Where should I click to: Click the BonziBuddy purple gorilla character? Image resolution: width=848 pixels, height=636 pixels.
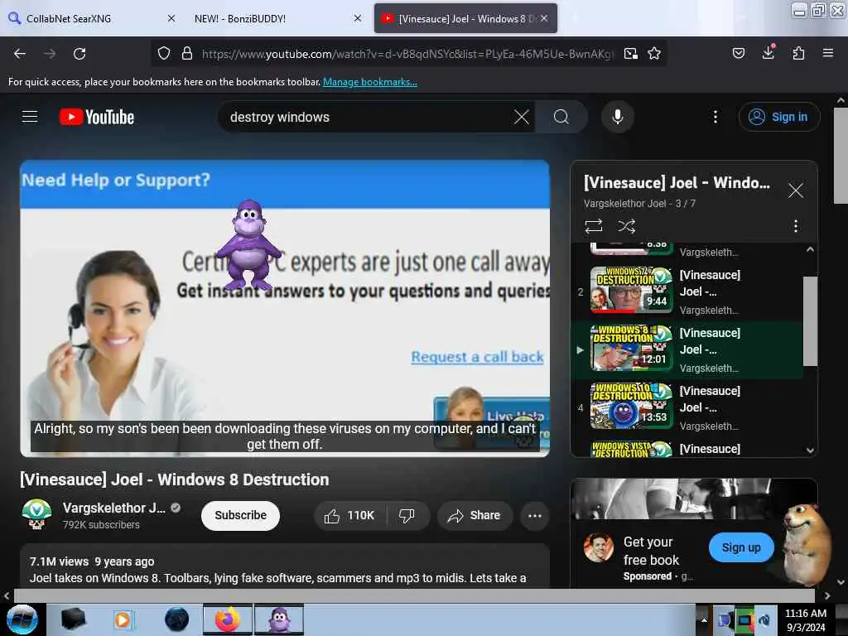point(248,245)
